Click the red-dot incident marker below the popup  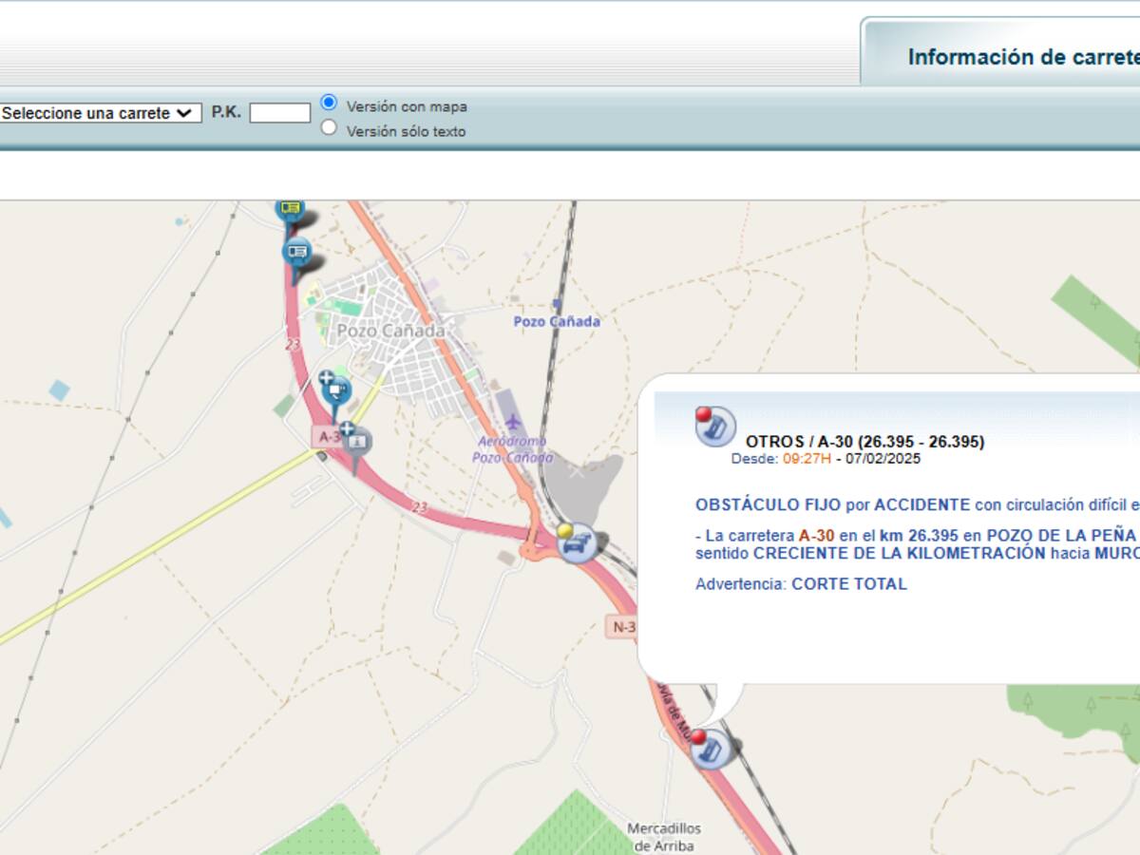[x=710, y=749]
